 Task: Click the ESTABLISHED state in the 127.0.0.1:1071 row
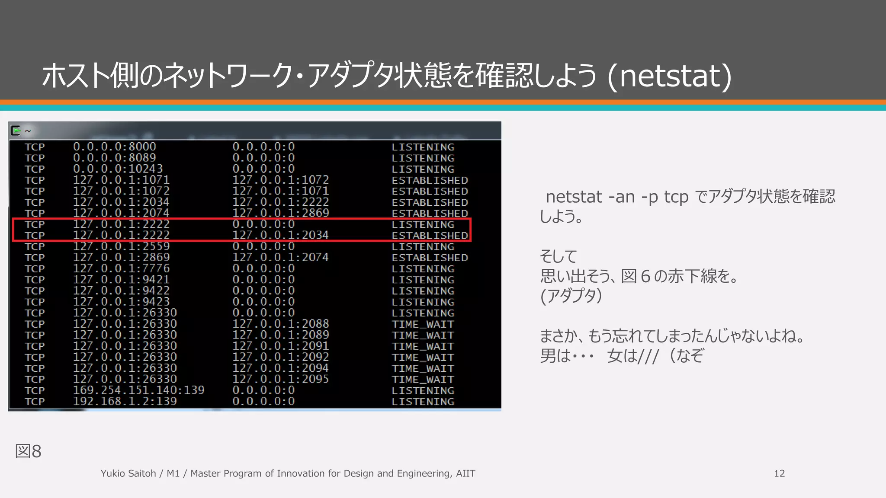(x=430, y=180)
